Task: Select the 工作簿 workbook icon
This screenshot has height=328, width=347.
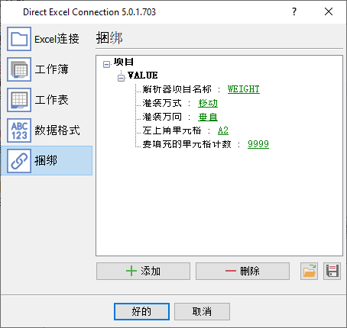Action: (x=19, y=69)
